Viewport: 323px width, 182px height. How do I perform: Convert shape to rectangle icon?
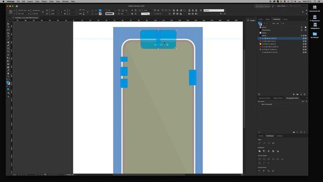pos(259,159)
